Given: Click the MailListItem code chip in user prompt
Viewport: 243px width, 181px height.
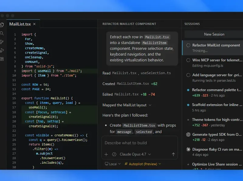Looking at the screenshot, I should point(154,43).
